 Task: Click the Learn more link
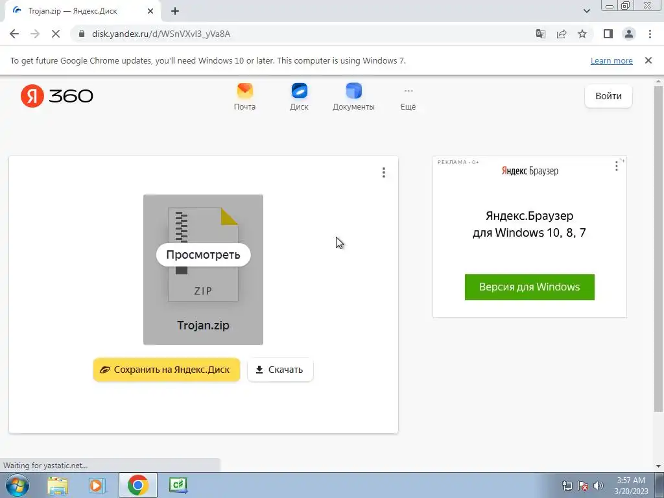coord(611,60)
